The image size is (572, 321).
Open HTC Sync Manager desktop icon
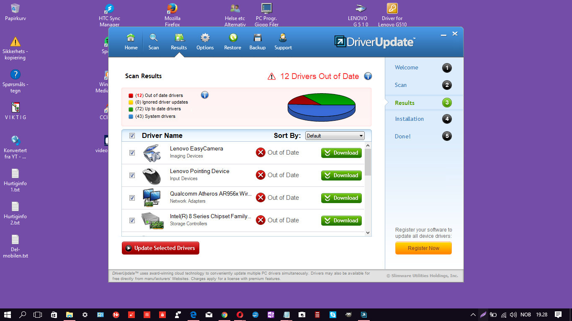pyautogui.click(x=109, y=15)
